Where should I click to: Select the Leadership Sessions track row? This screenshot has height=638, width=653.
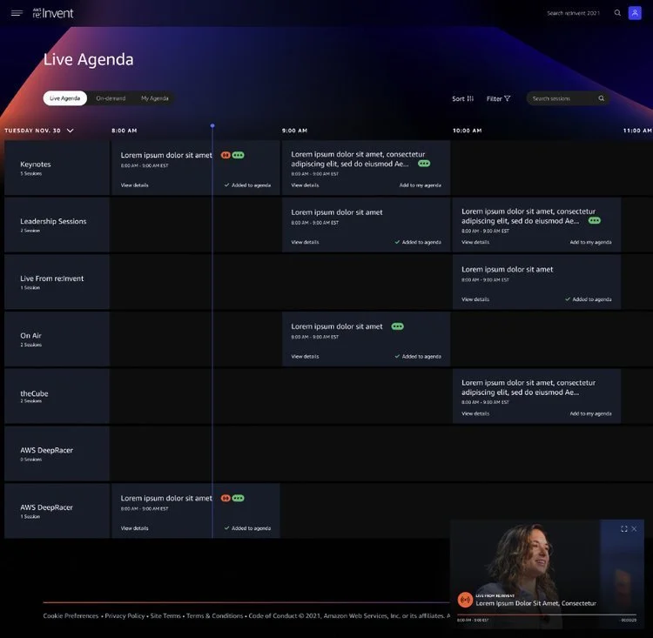[57, 225]
